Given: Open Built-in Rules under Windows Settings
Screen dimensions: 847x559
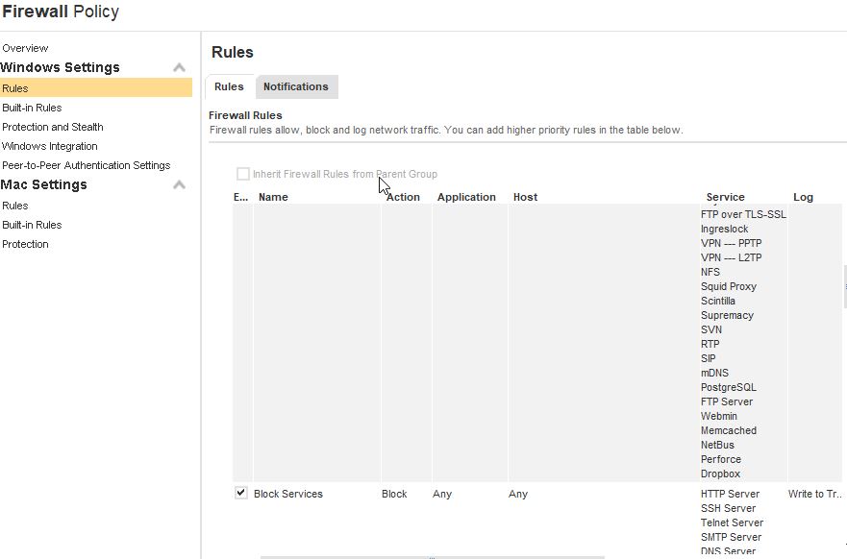Looking at the screenshot, I should pyautogui.click(x=32, y=108).
